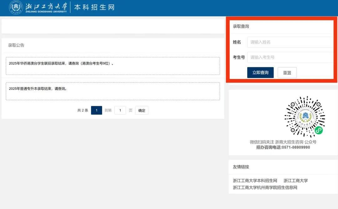Submit with the 立即查询 button
The height and width of the screenshot is (209, 338).
[x=260, y=72]
